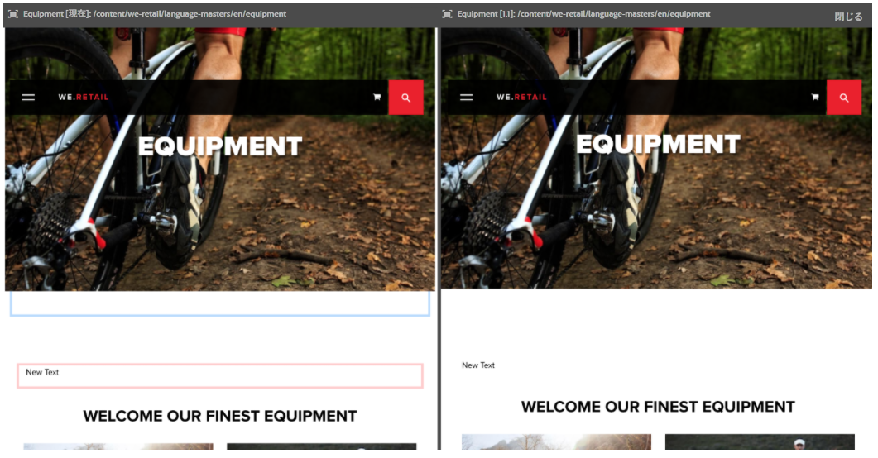
Task: Close the comparison view with 閉じる
Action: [x=848, y=17]
